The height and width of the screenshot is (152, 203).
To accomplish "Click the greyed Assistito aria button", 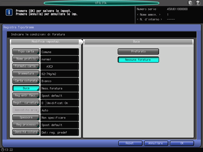I will 26,110.
